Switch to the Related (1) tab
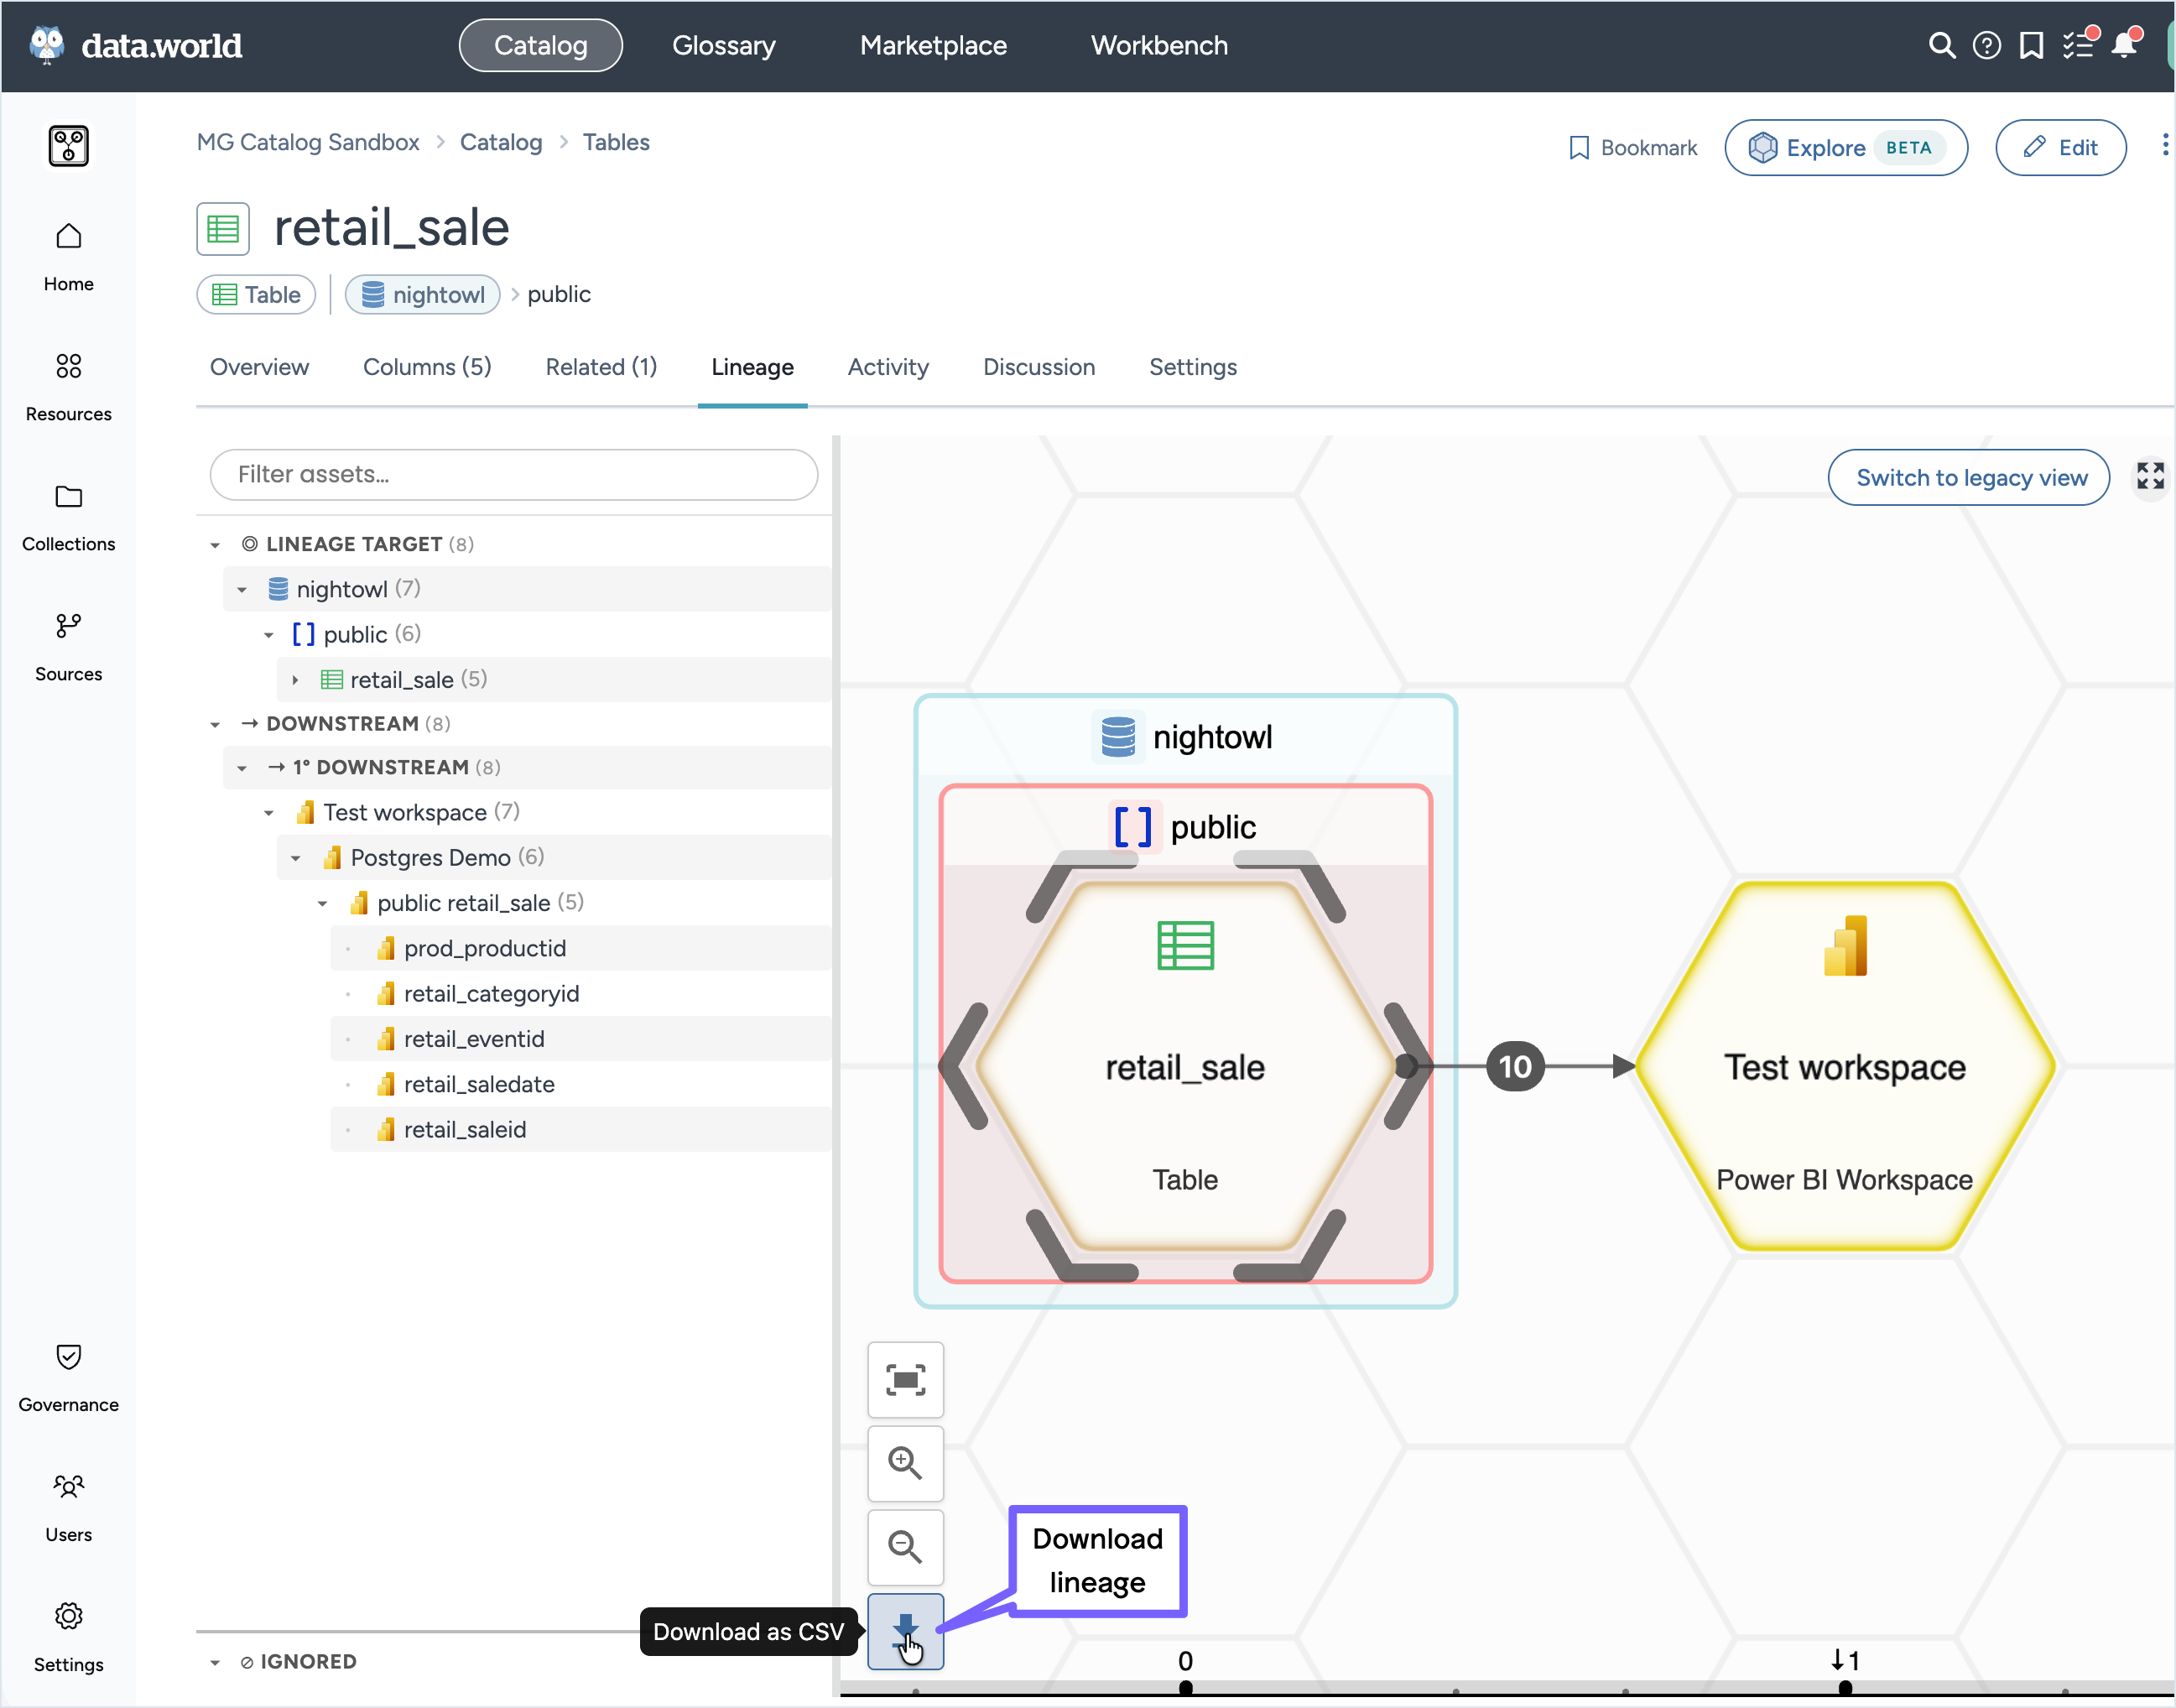This screenshot has height=1708, width=2176. [601, 367]
